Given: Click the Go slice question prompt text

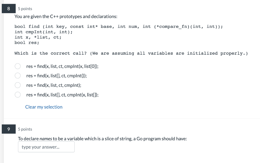Looking at the screenshot, I should (x=103, y=138).
